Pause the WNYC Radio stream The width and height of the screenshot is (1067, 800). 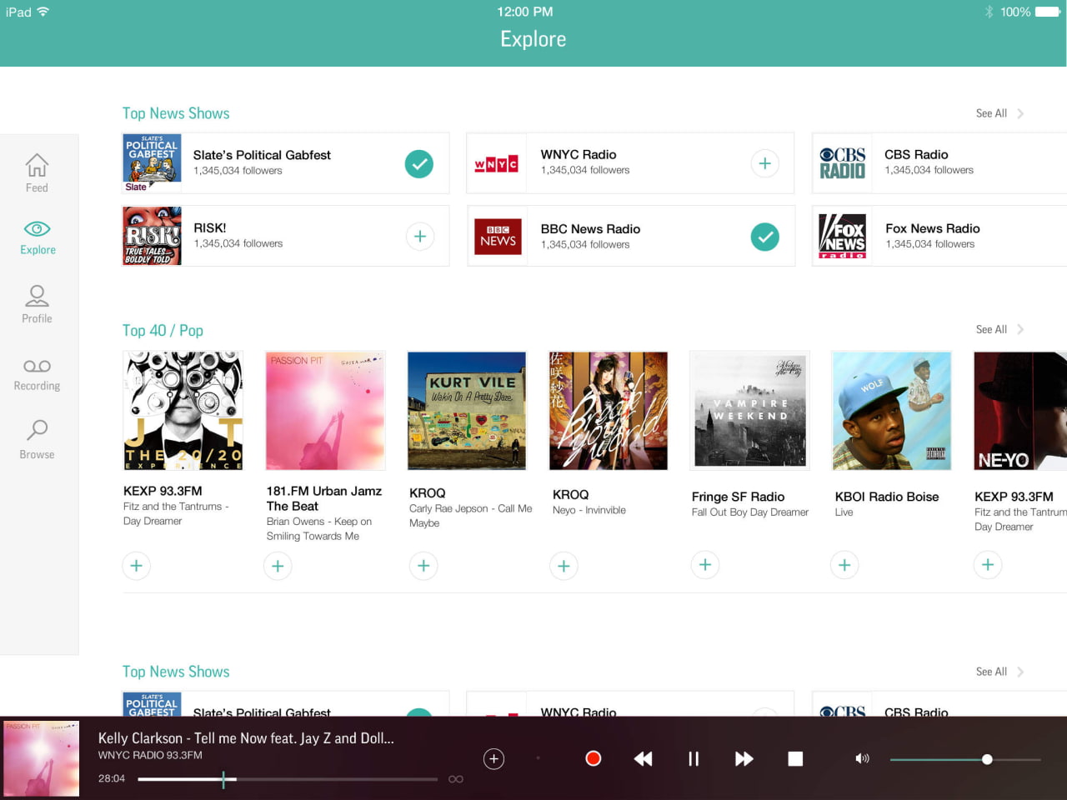pyautogui.click(x=693, y=758)
